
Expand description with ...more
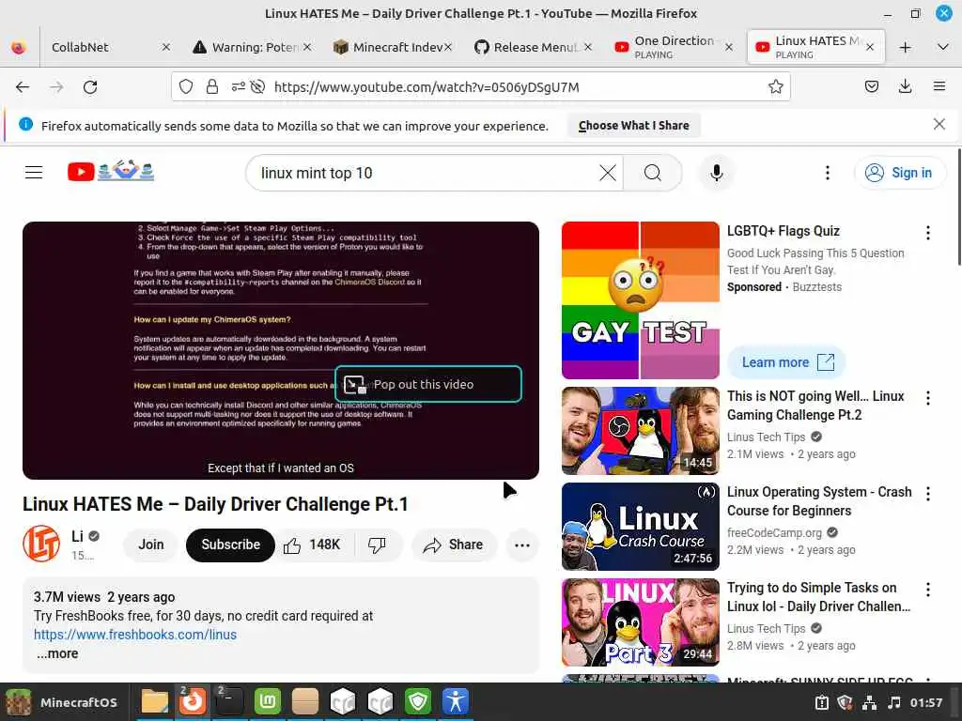(57, 654)
